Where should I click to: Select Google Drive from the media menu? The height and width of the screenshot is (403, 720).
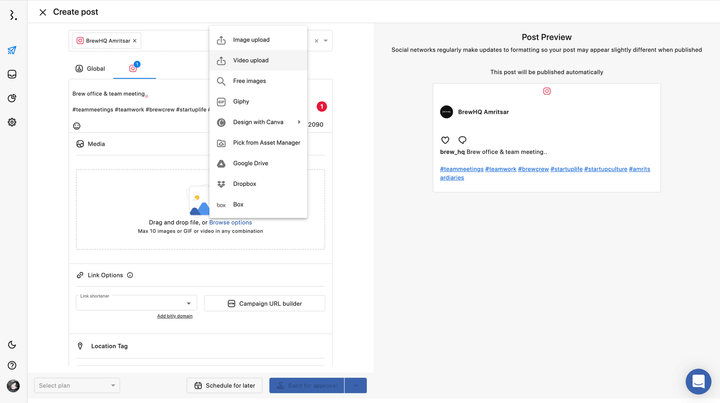coord(250,163)
